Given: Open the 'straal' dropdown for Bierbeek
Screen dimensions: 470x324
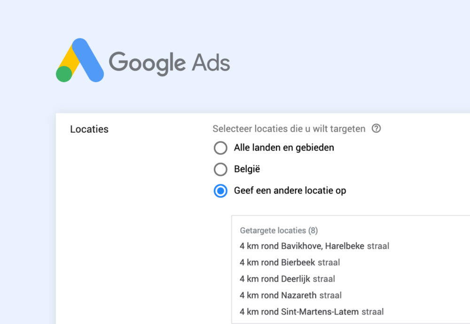Looking at the screenshot, I should (x=329, y=262).
